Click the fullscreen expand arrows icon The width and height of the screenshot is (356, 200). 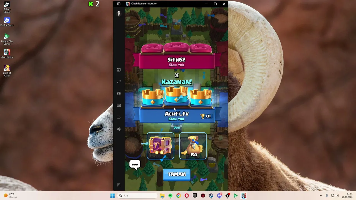point(119,82)
